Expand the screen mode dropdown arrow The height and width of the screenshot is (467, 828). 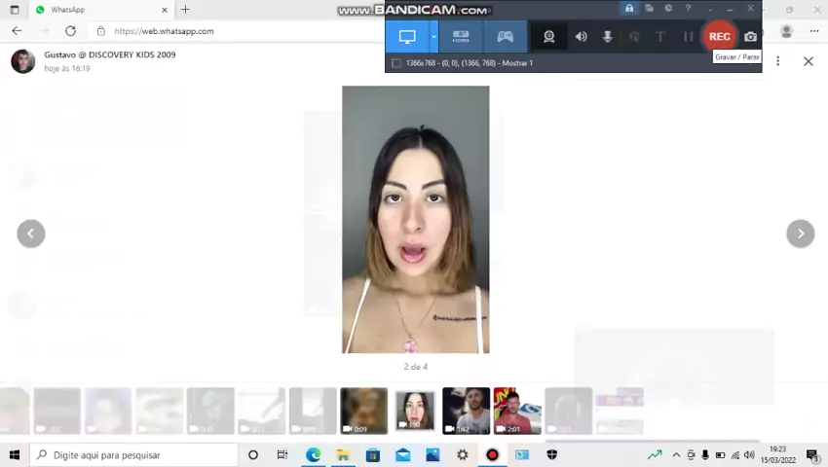[x=433, y=37]
